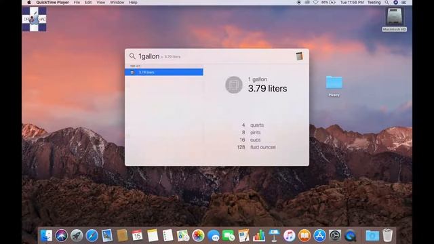Click the 4 quarts conversion line

coord(253,125)
